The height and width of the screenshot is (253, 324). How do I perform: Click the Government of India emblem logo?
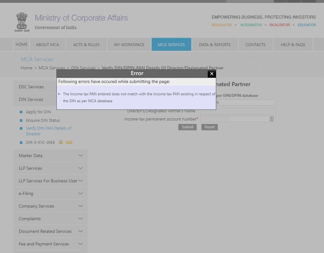coord(22,22)
